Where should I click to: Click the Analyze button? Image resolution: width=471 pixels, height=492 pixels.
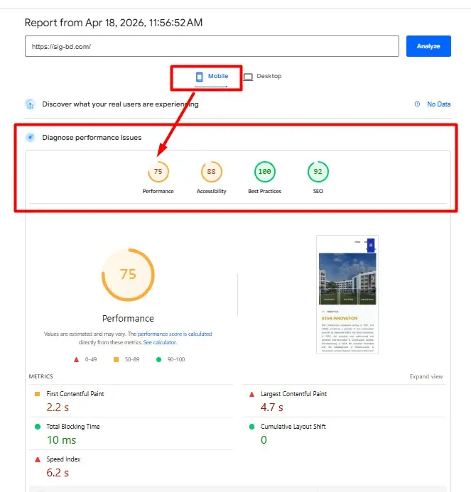[428, 46]
